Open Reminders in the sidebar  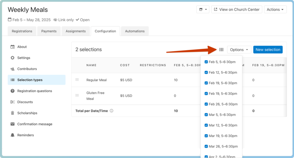(36, 135)
